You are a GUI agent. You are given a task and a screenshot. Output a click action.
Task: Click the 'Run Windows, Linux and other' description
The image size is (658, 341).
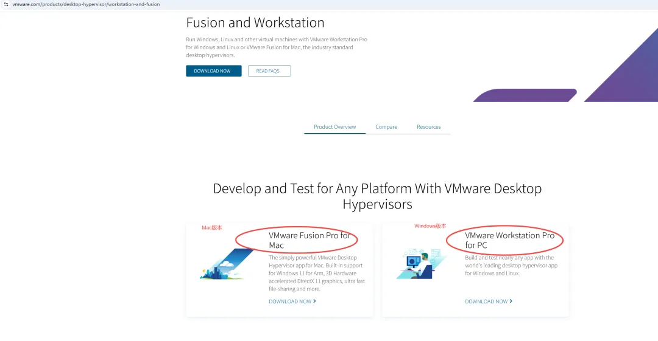point(277,47)
